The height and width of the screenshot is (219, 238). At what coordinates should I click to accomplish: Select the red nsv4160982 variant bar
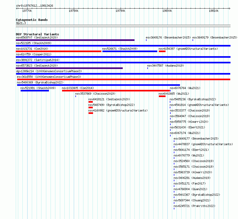pyautogui.click(x=91, y=113)
